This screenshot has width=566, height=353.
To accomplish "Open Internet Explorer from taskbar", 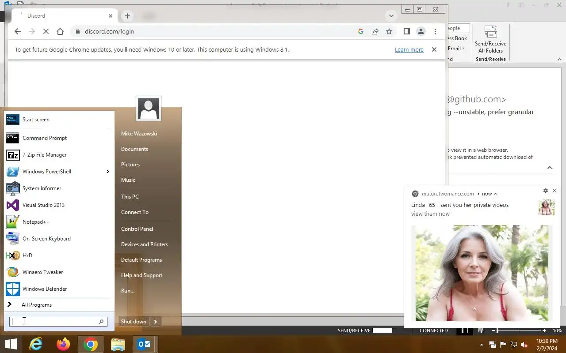I will (x=36, y=344).
